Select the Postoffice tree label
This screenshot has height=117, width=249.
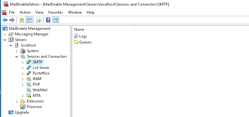(41, 73)
